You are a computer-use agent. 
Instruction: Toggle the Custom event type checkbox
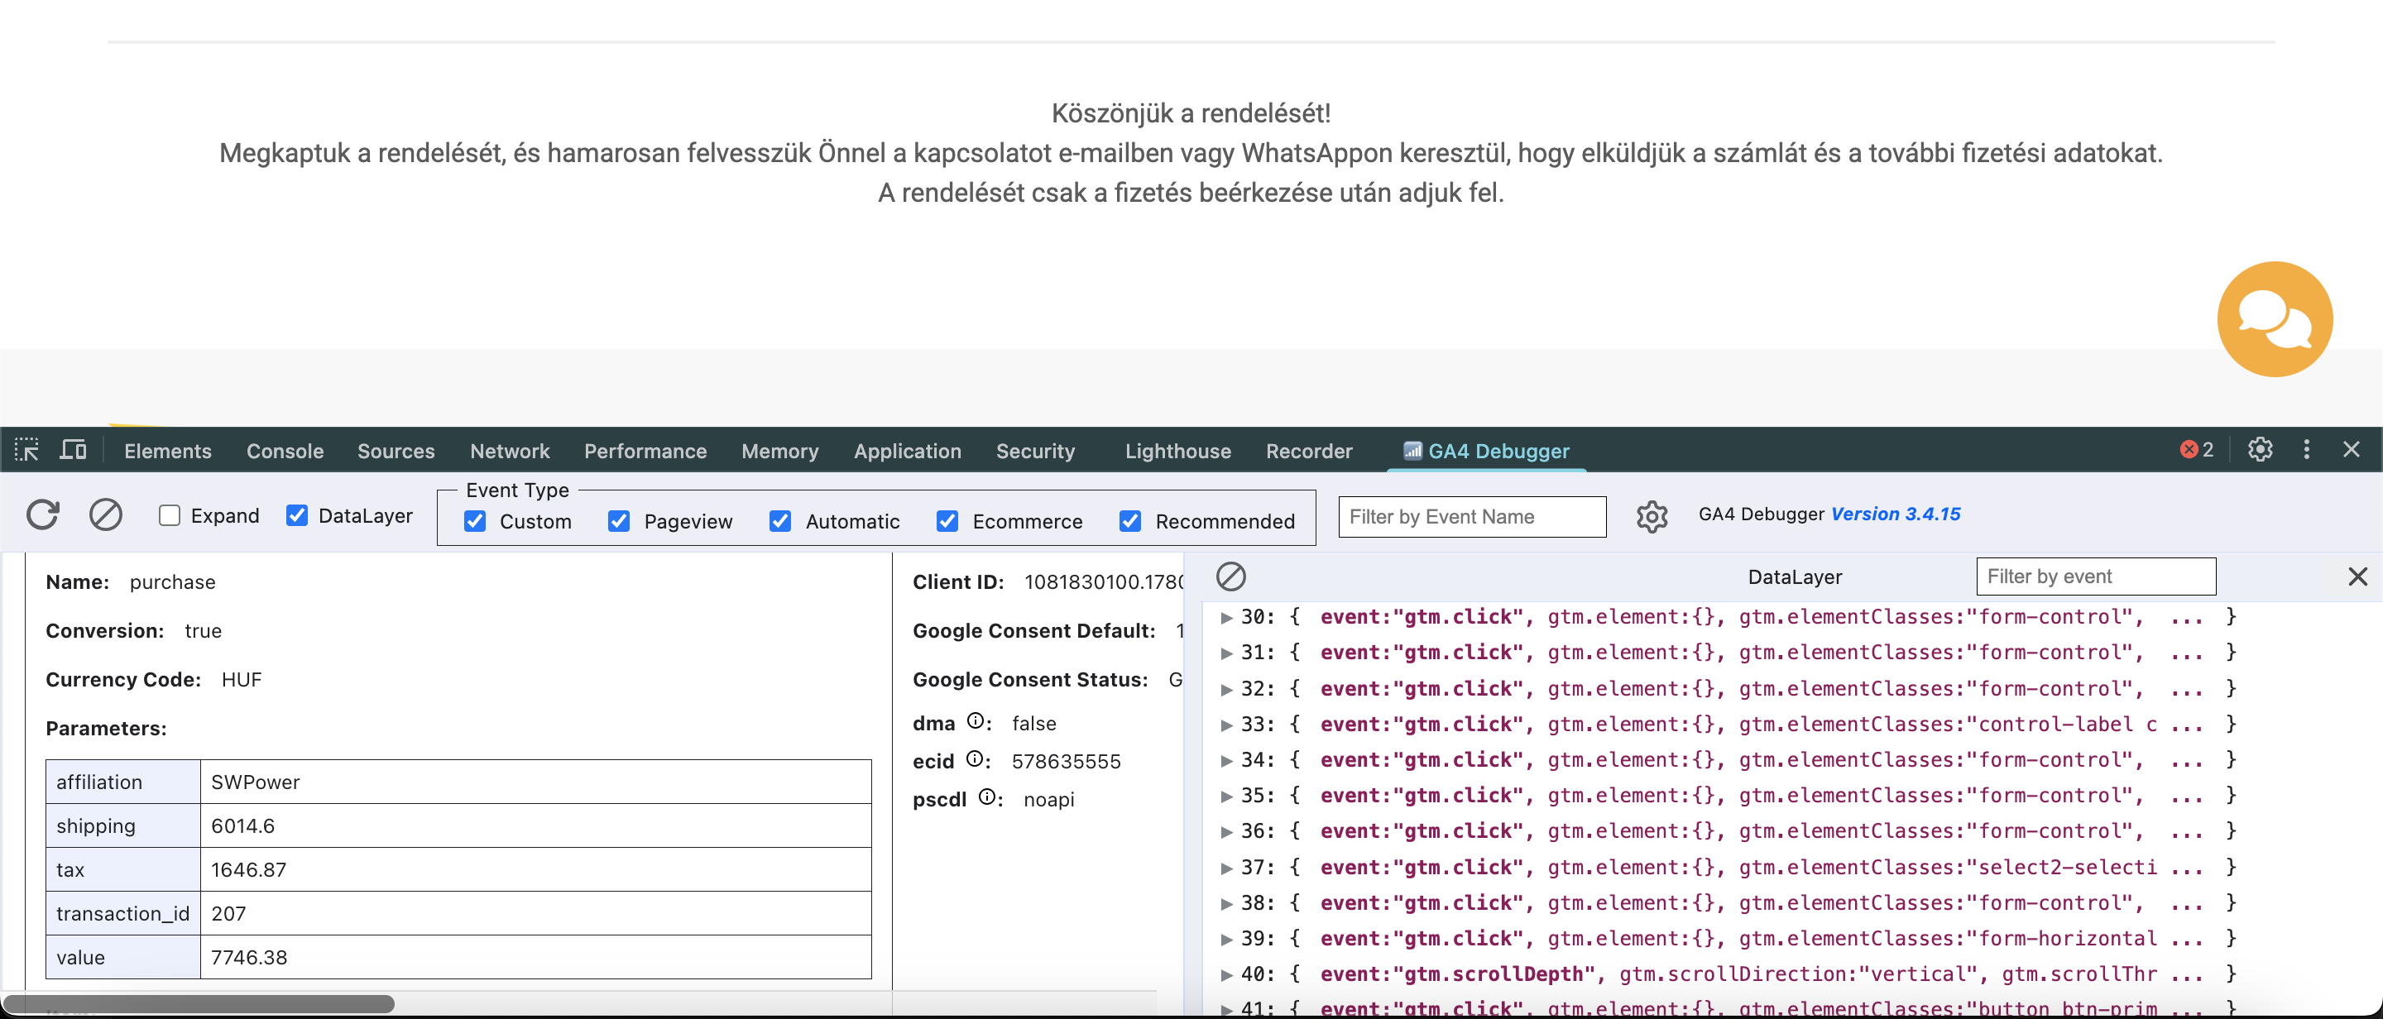point(475,522)
